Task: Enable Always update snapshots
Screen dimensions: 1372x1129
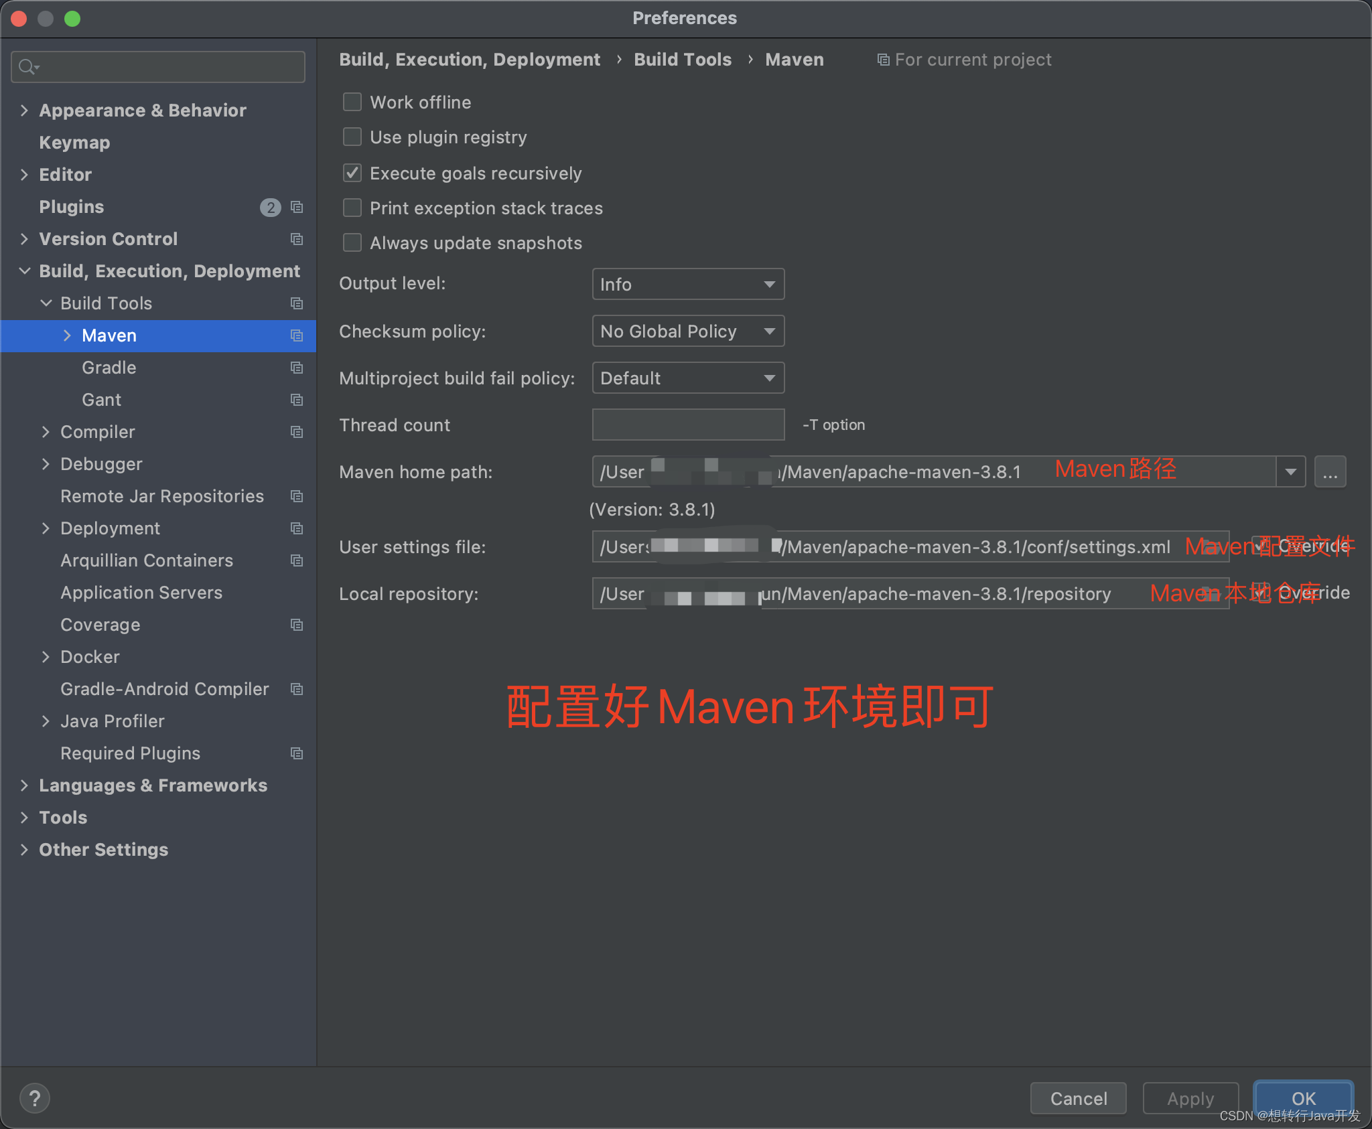Action: point(352,242)
